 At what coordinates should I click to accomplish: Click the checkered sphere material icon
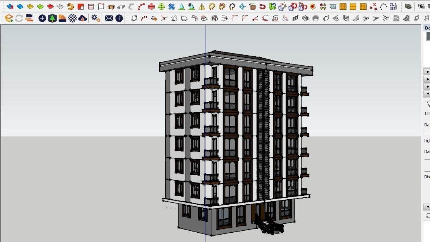73,18
